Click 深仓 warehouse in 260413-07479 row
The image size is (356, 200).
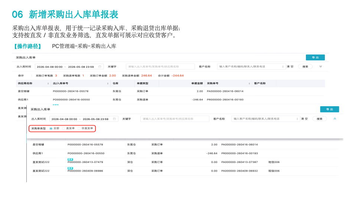tap(130, 162)
